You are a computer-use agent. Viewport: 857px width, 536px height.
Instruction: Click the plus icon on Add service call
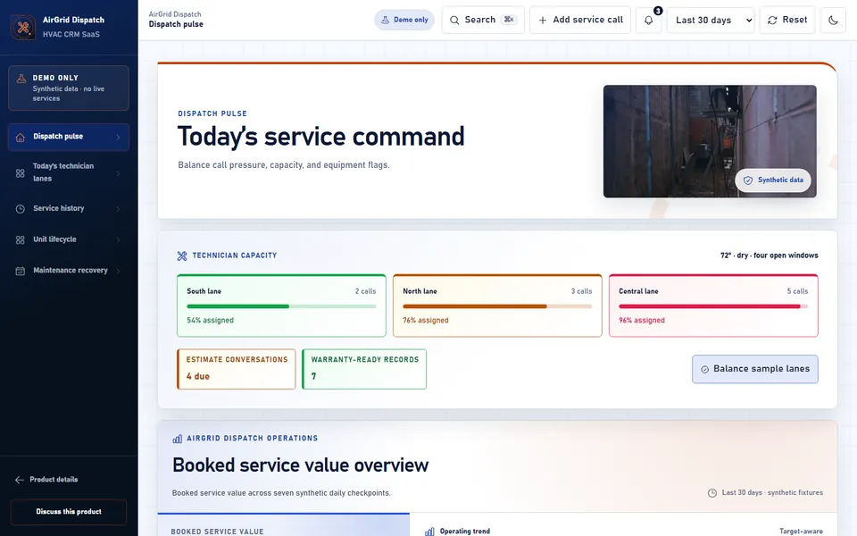point(542,21)
